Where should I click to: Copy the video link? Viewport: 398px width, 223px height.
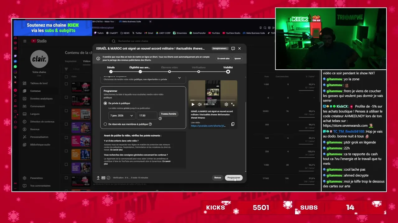pos(233,124)
